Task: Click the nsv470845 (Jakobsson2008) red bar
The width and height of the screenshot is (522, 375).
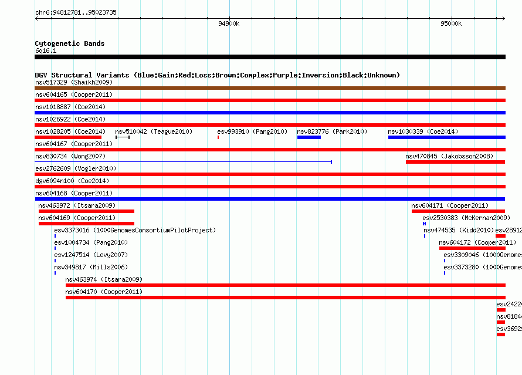Action: [x=455, y=162]
